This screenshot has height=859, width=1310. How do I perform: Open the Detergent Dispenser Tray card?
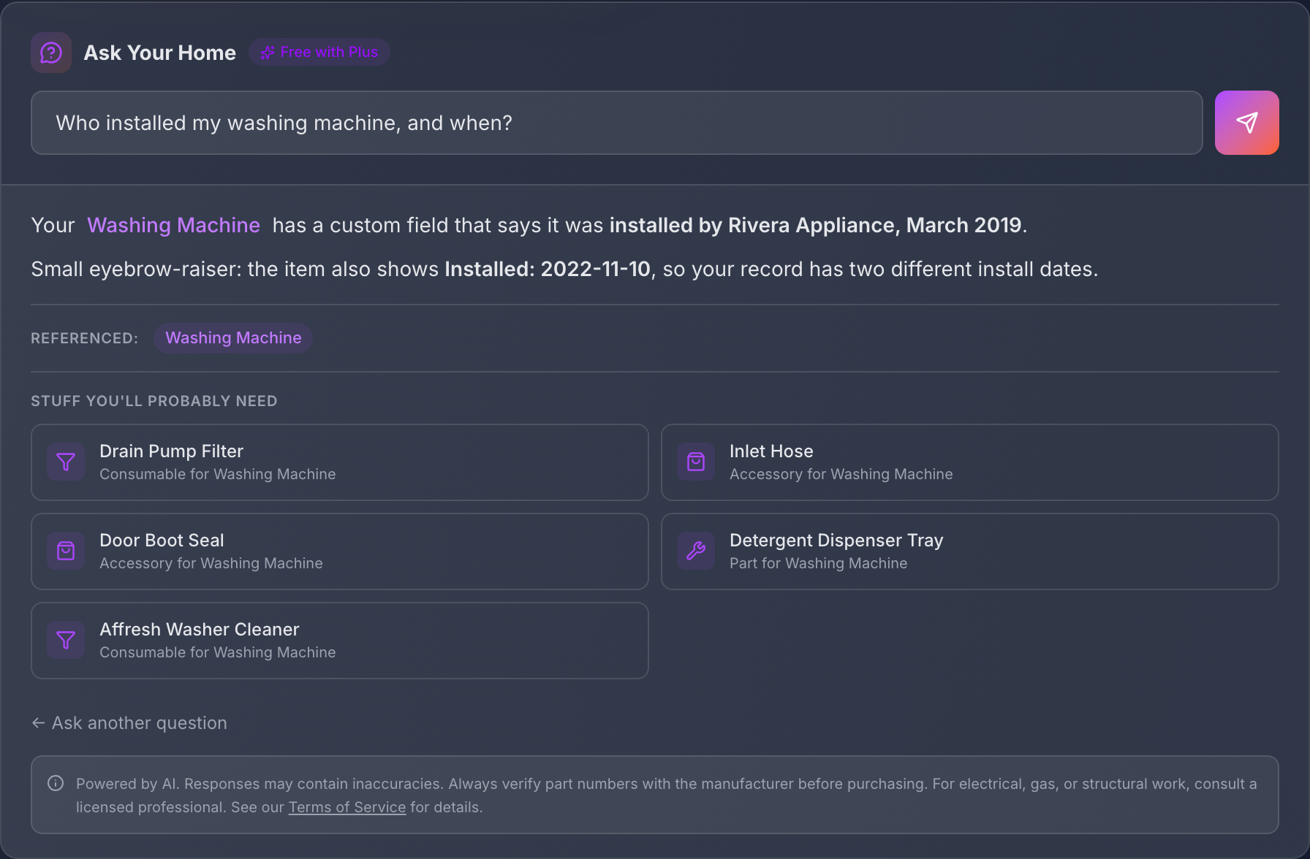(x=970, y=551)
